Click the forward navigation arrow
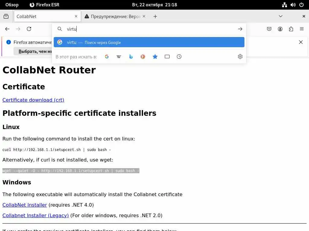 (18, 29)
